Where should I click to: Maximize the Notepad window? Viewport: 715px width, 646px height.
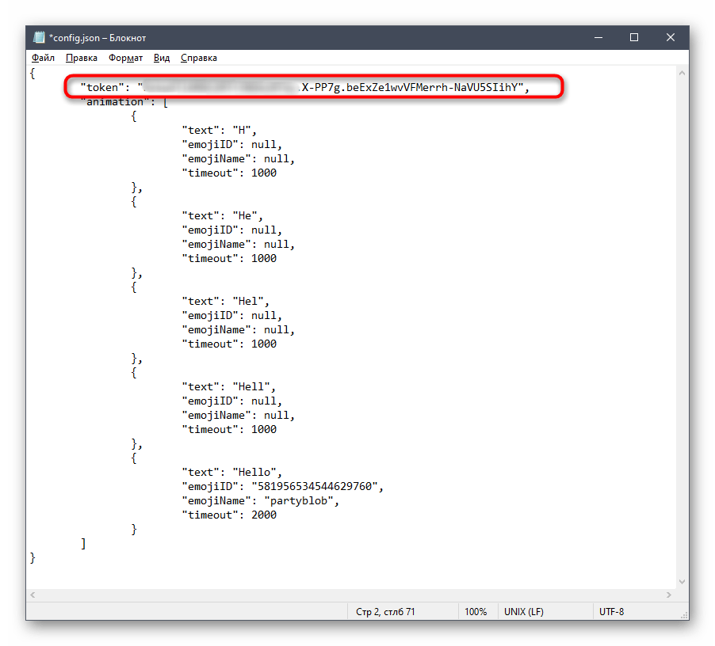coord(634,37)
